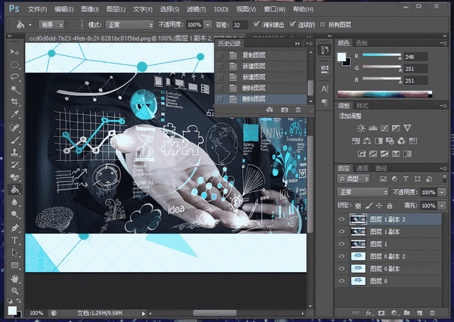Select the Eraser tool
This screenshot has height=322, width=454.
pos(14,177)
